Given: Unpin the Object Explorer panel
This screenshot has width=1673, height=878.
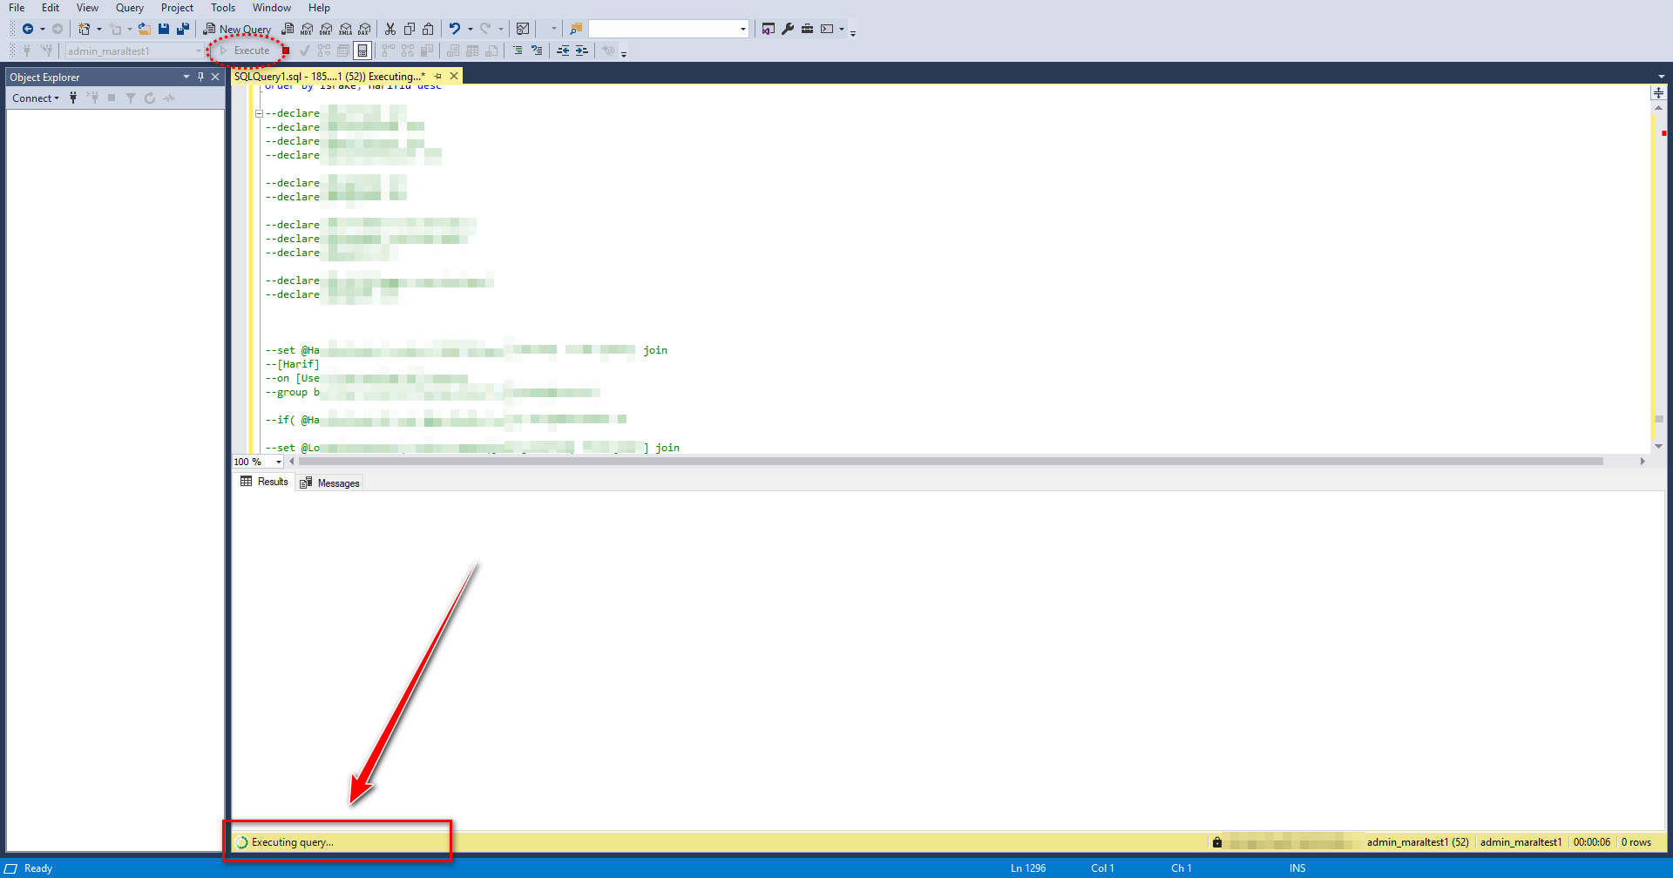Looking at the screenshot, I should click(x=200, y=77).
